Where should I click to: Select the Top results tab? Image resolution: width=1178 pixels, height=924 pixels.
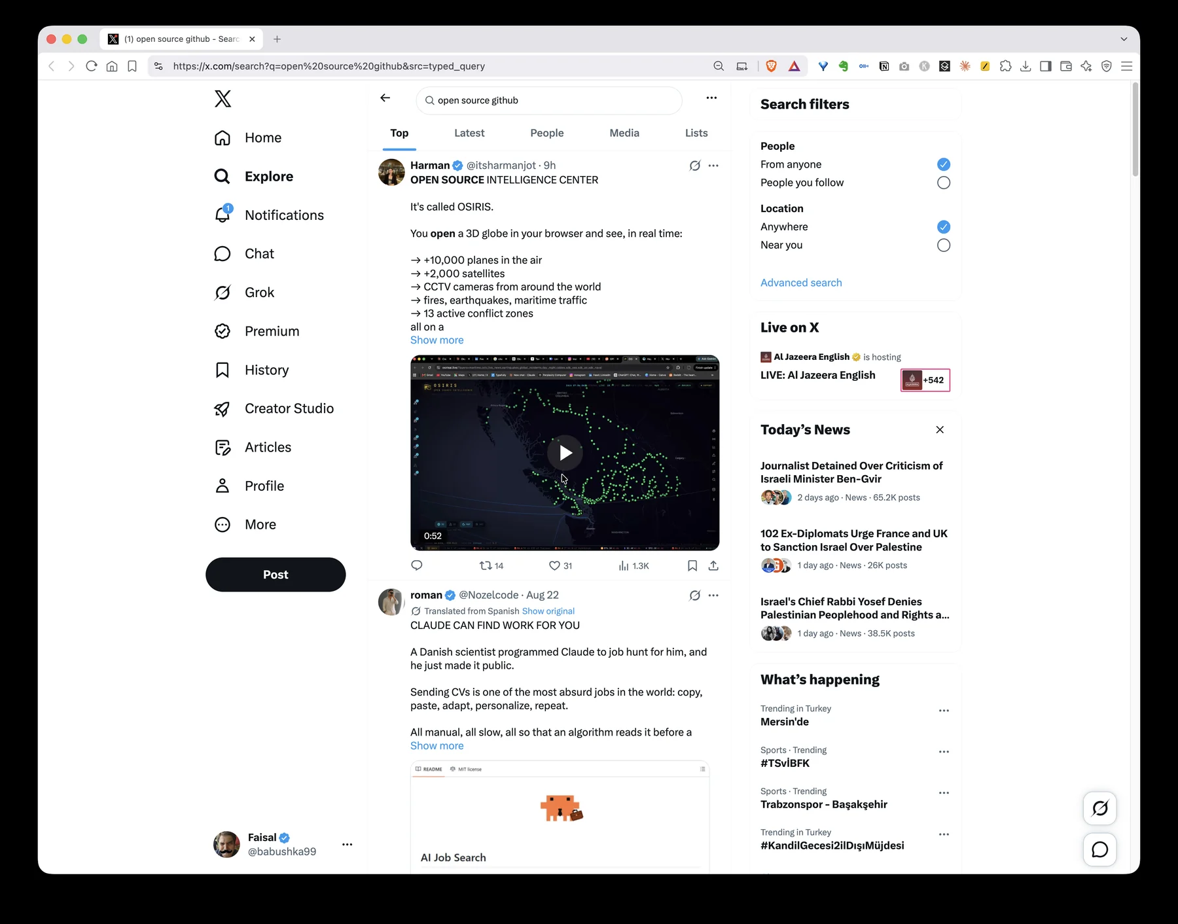click(x=399, y=133)
